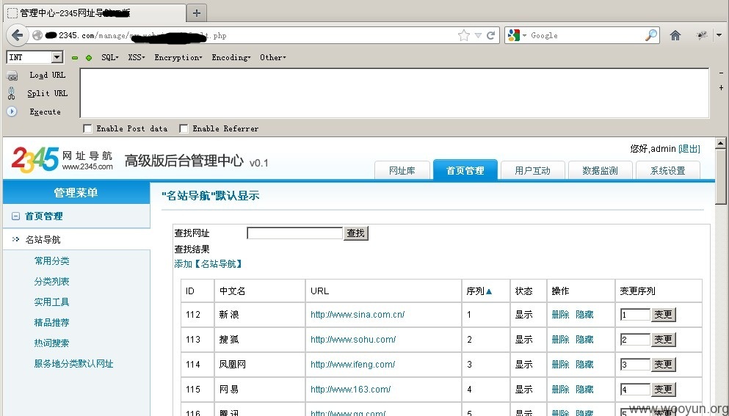Click the Google search magnifier icon
The image size is (729, 416).
coord(651,35)
